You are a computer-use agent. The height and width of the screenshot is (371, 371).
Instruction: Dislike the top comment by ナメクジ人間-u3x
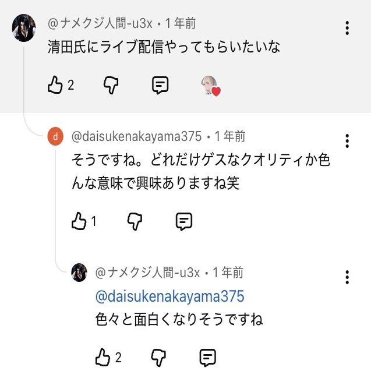pos(111,85)
